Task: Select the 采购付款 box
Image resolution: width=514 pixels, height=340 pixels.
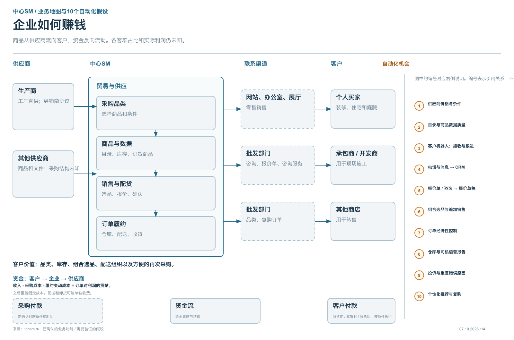Action: pyautogui.click(x=58, y=311)
